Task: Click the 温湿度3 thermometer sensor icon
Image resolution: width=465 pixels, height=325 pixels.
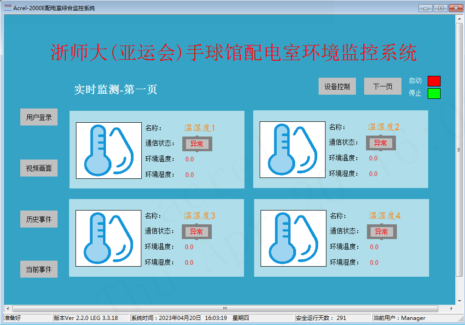Action: pos(108,238)
